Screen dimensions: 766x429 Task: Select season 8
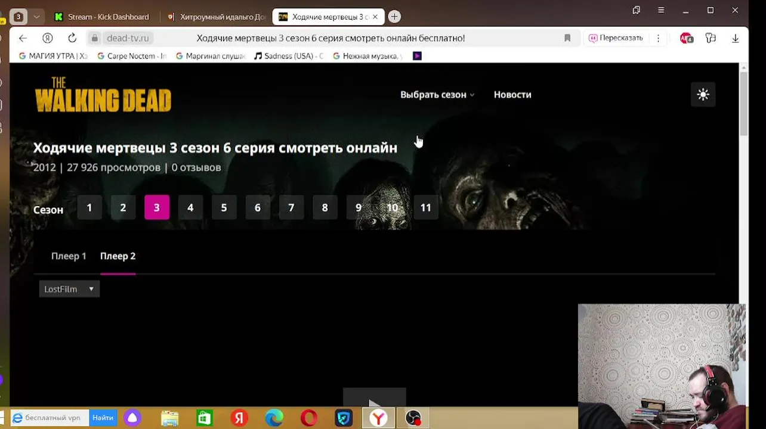pyautogui.click(x=325, y=207)
